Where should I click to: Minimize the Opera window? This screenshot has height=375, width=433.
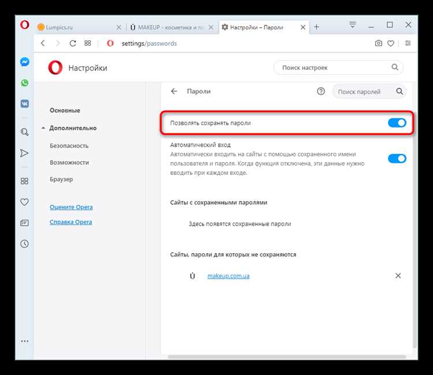371,26
